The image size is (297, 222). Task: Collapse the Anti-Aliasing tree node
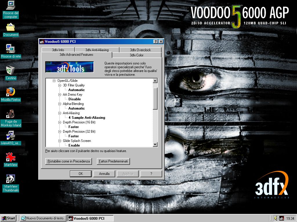tap(59, 113)
